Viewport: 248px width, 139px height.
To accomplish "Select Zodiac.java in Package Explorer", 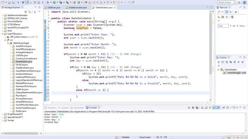I will pyautogui.click(x=21, y=111).
